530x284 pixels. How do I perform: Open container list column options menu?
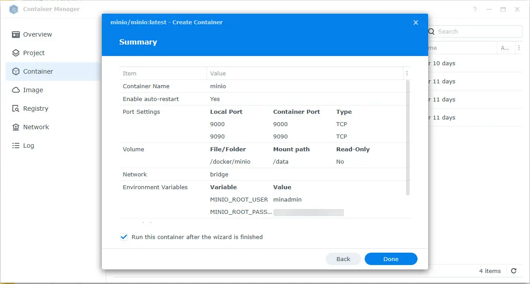519,48
